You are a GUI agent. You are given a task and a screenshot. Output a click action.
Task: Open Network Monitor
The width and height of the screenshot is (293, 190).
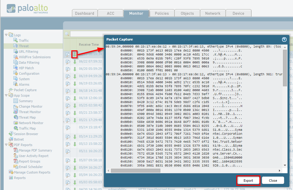31,123
